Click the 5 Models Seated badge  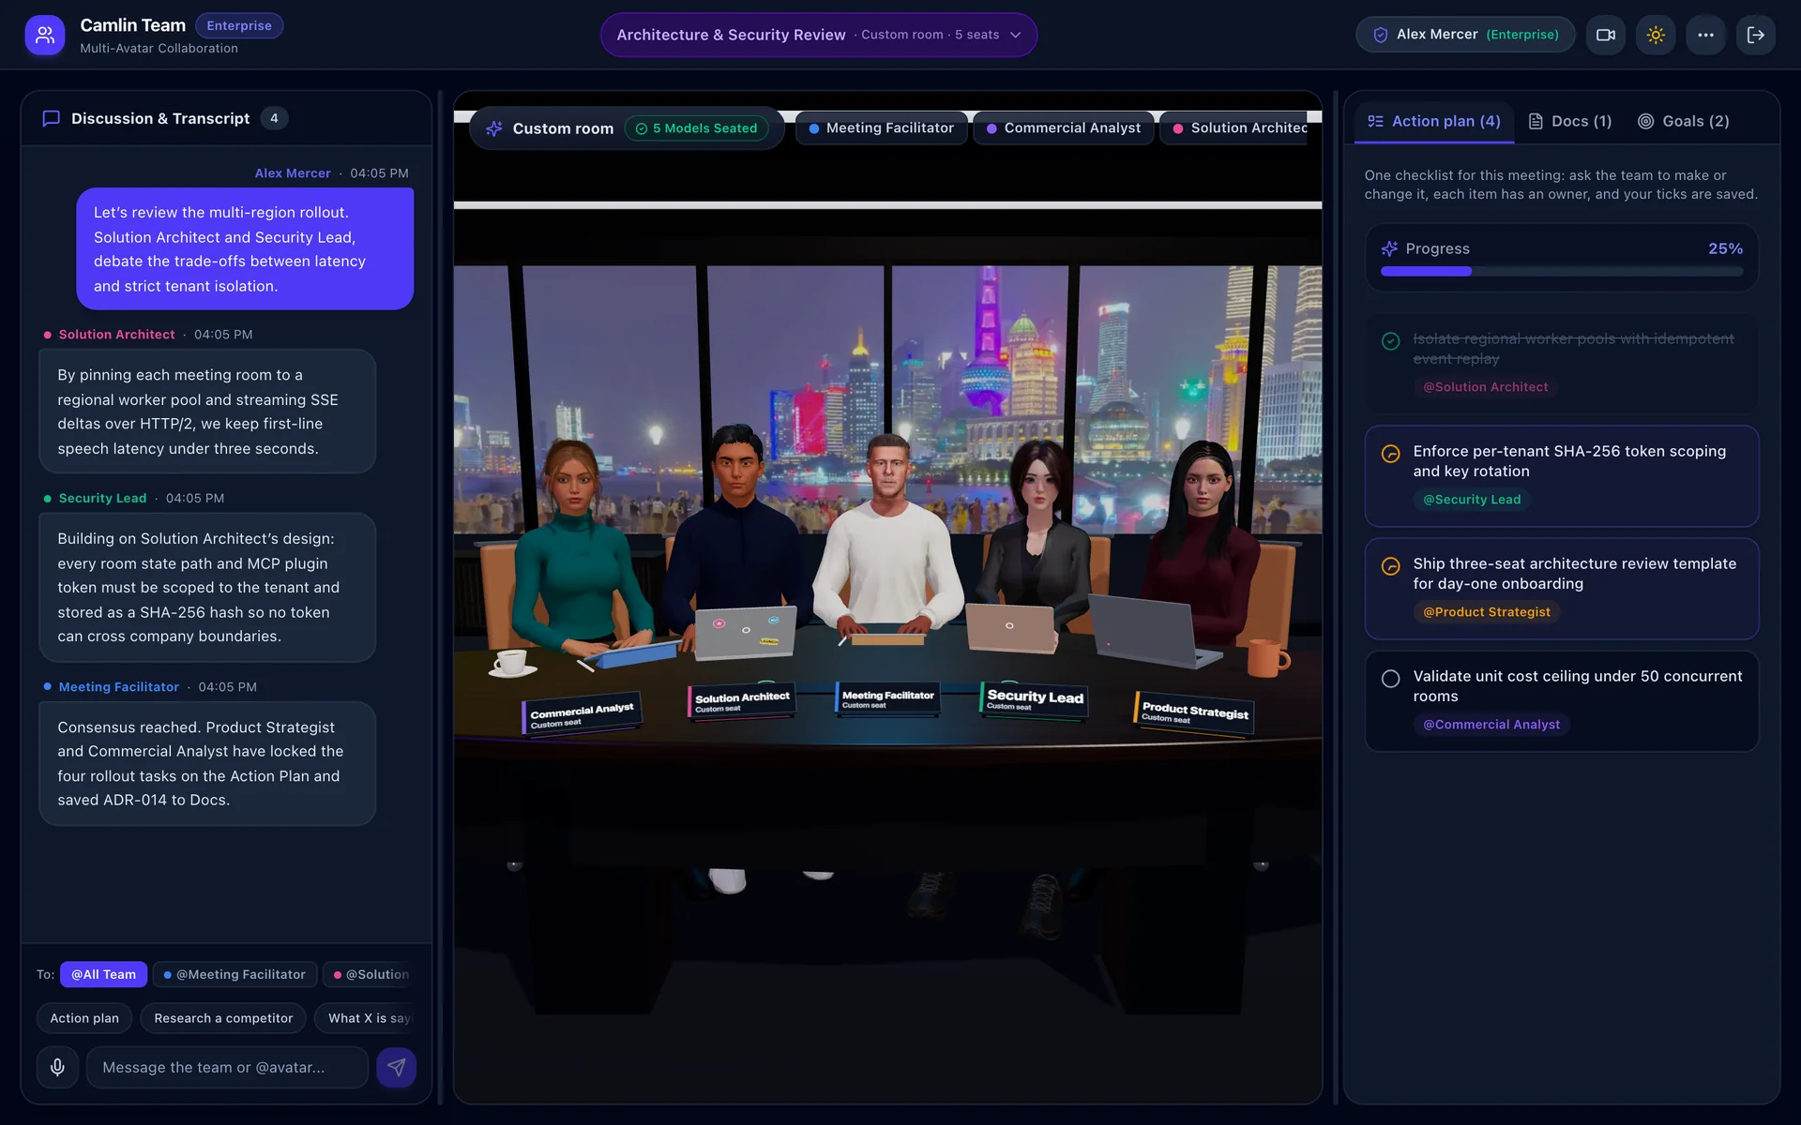[x=697, y=128]
